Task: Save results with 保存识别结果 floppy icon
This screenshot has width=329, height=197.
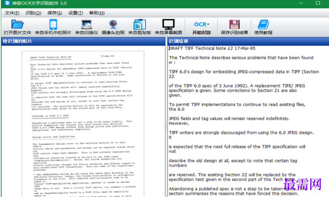Action: tap(234, 24)
